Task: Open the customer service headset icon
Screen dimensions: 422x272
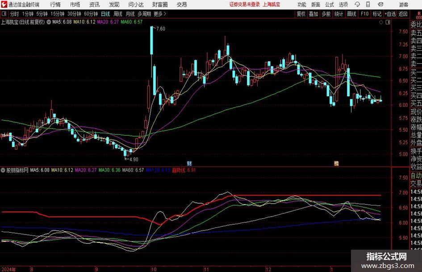Action: (x=357, y=4)
